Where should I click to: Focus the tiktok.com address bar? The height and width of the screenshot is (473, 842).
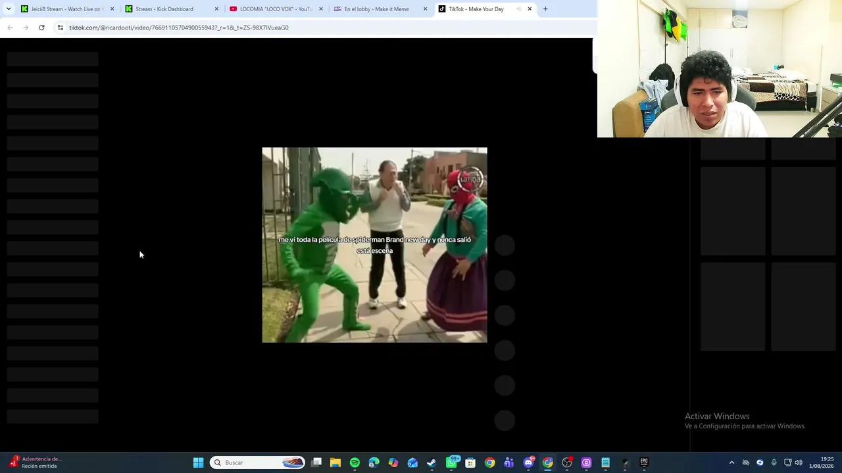point(326,28)
